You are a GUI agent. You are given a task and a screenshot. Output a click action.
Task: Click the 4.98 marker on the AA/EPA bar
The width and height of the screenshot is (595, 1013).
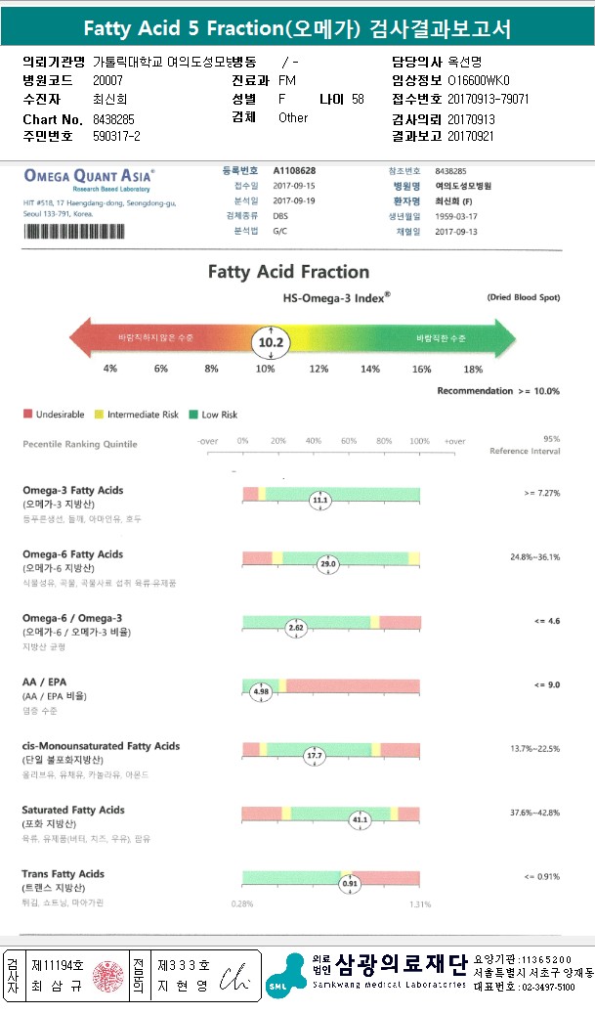(261, 691)
